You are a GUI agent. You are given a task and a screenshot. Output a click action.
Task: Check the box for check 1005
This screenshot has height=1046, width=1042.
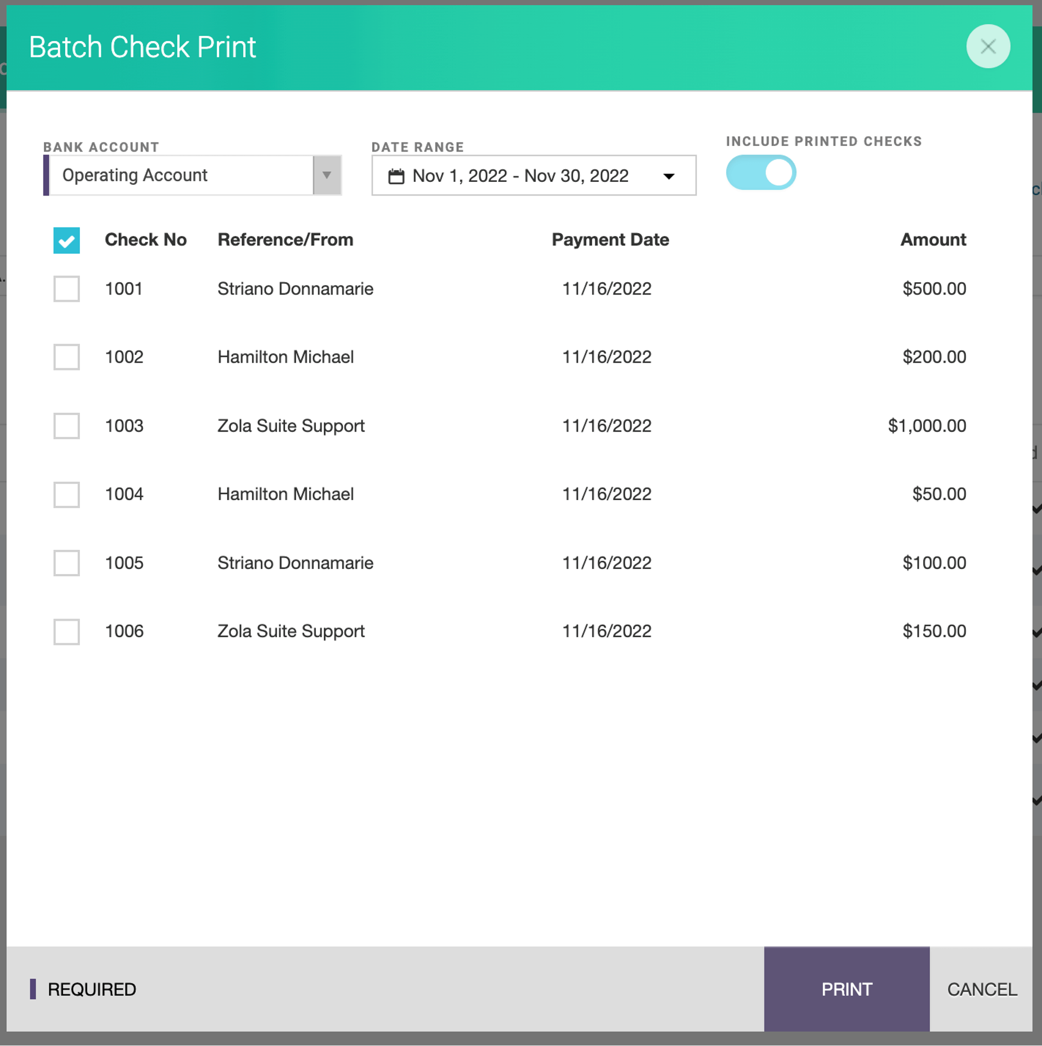pyautogui.click(x=66, y=563)
